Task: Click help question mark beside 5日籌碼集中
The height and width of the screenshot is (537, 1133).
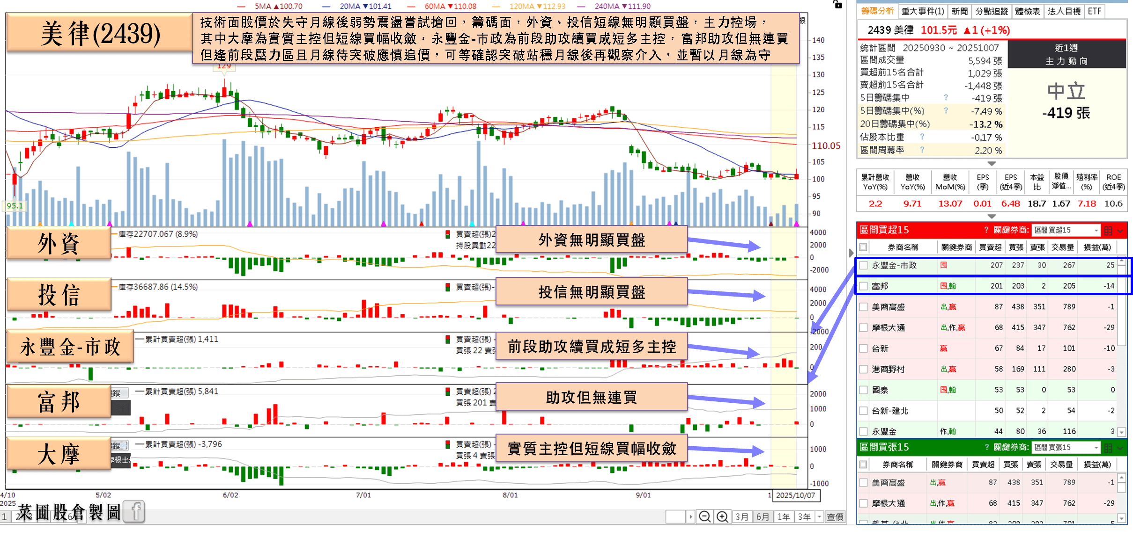Action: point(946,98)
